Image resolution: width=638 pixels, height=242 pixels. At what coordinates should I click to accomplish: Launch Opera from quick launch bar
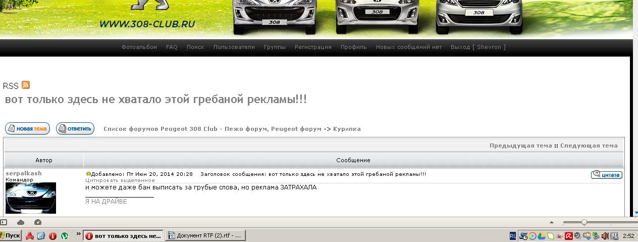[x=53, y=235]
